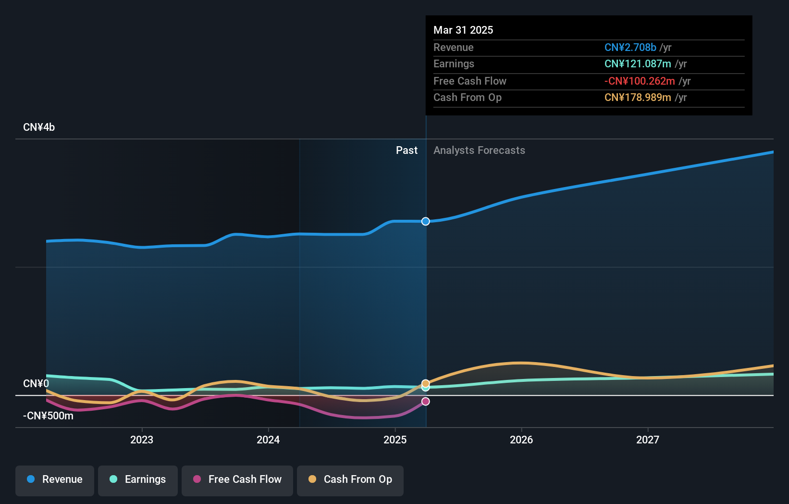Screen dimensions: 789x504
Task: Click the -CN¥100.262m free cash flow value
Action: click(x=640, y=81)
